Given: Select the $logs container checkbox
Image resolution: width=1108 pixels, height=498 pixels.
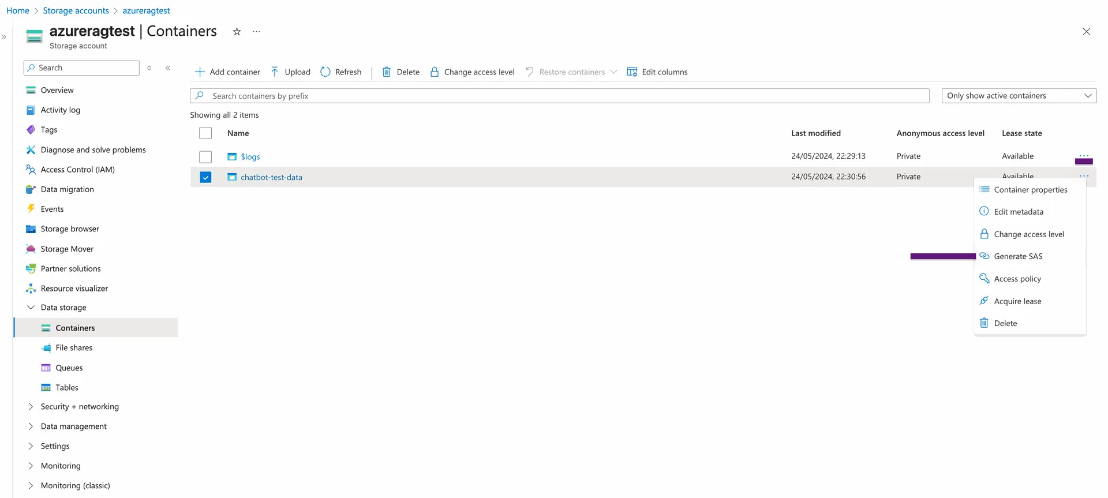Looking at the screenshot, I should tap(205, 157).
